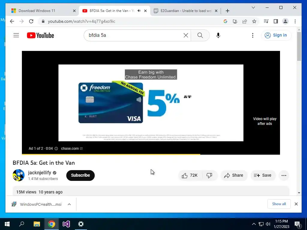Clear the search box text

(186, 35)
